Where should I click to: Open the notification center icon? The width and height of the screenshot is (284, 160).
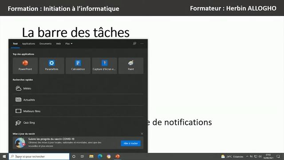(x=278, y=156)
